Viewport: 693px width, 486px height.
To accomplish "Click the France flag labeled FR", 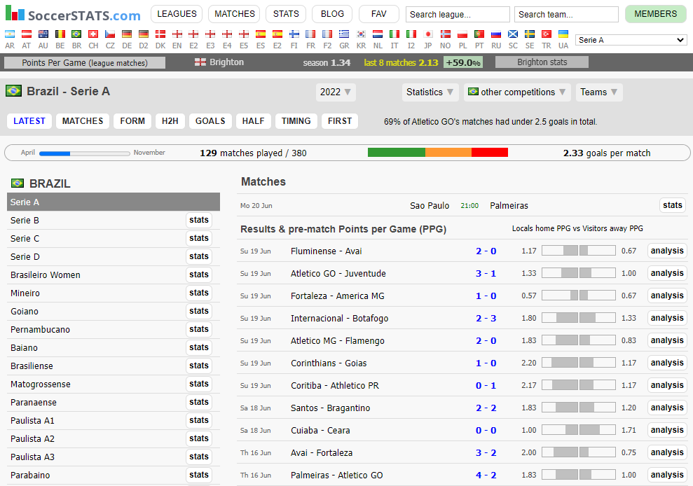I will click(x=310, y=34).
